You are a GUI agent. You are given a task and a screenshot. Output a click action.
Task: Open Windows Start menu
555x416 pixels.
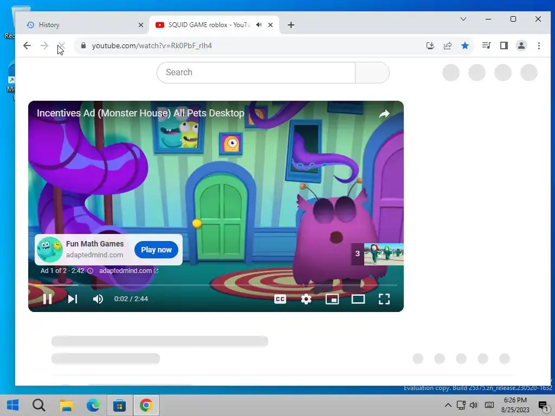13,405
